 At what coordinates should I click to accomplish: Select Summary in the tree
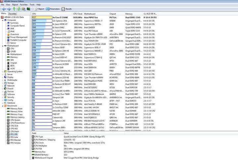pos(14,23)
